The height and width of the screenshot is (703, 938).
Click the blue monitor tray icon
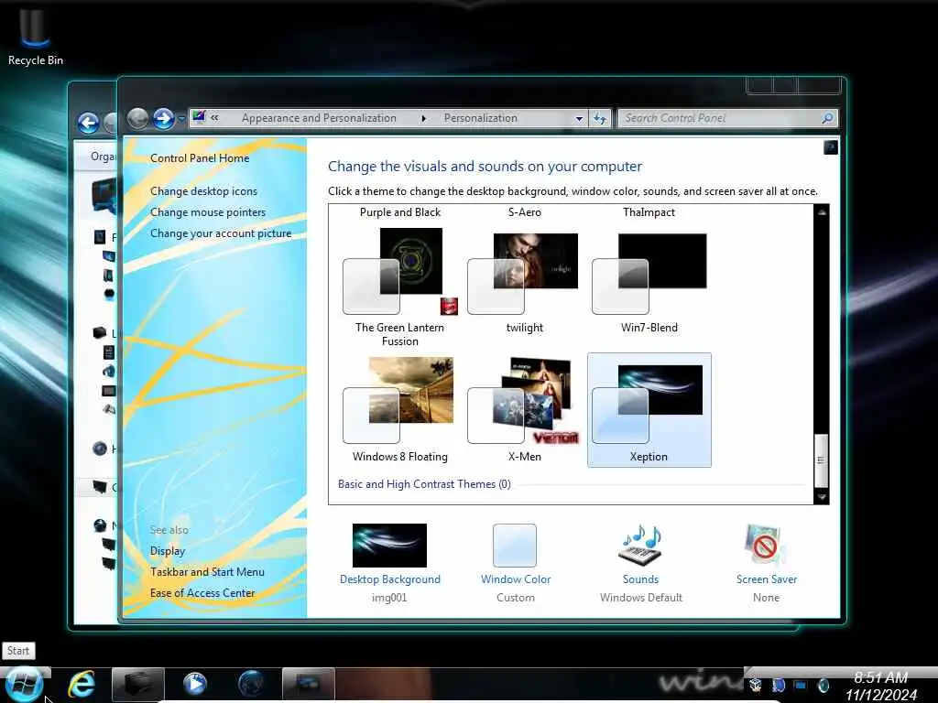point(801,686)
